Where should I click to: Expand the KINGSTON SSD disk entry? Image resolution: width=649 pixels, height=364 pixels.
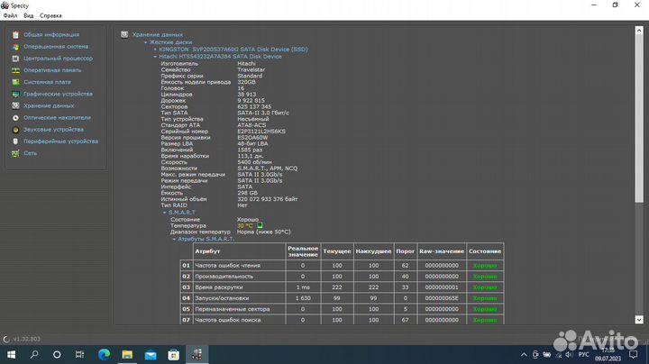(155, 50)
